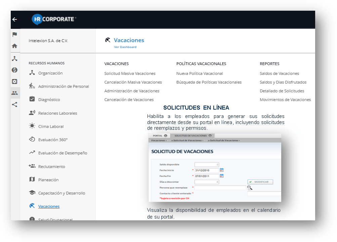Click magnifier search beside Persona que reemplaza
This screenshot has height=242, width=337.
pyautogui.click(x=250, y=188)
